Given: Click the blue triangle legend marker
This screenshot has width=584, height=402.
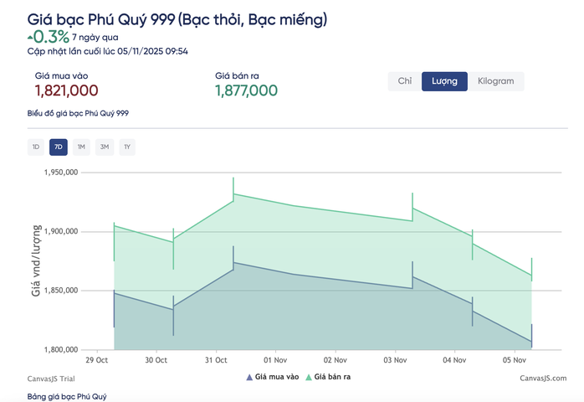Looking at the screenshot, I should pos(248,378).
